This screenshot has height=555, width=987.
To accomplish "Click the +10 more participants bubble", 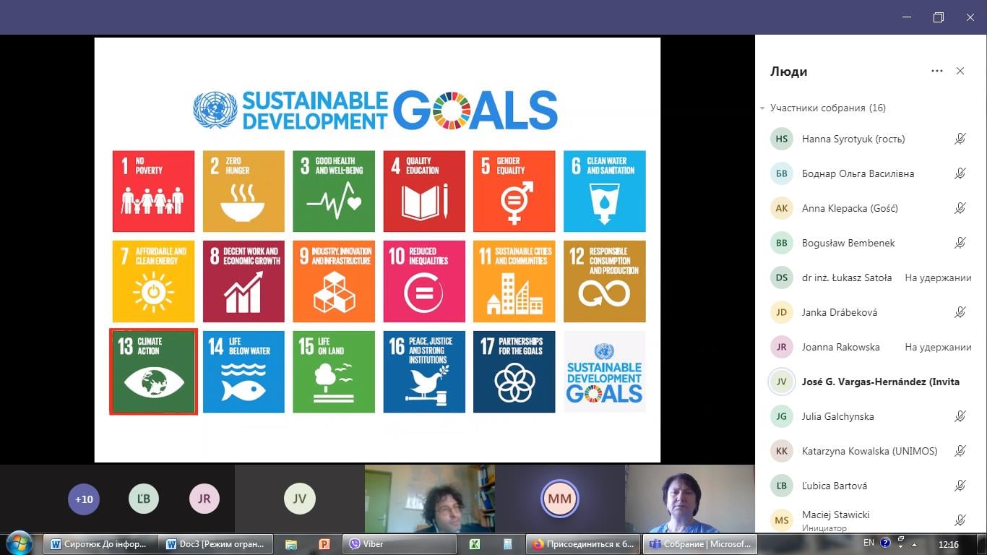I will coord(84,499).
